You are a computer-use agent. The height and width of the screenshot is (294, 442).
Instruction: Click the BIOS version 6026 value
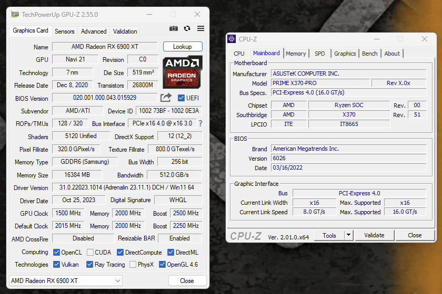[349, 158]
